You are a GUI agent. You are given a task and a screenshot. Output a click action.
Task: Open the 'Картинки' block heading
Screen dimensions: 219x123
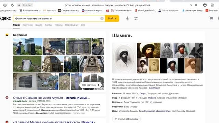(20, 35)
